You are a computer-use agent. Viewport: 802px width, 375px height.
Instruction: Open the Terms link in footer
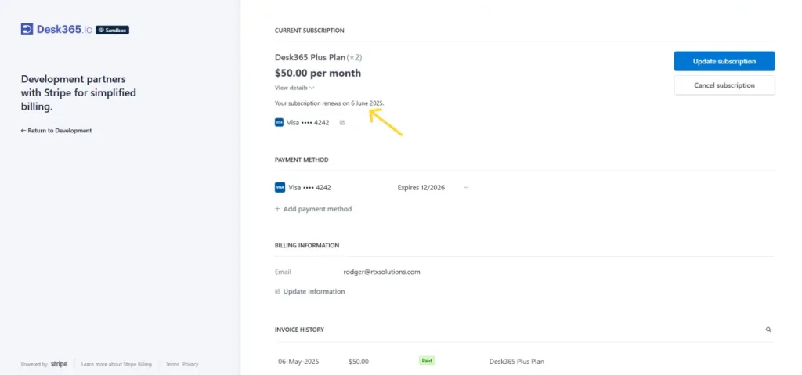coord(172,364)
